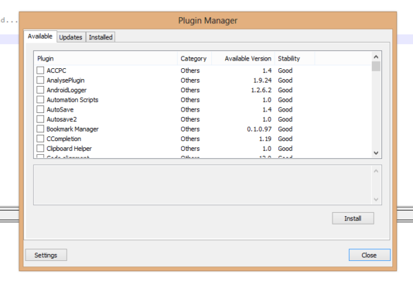The image size is (413, 285).
Task: Mark the Bookmark Manager checkbox
Action: click(41, 129)
